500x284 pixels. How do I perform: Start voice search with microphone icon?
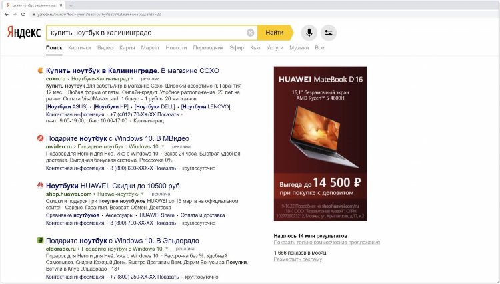click(309, 33)
